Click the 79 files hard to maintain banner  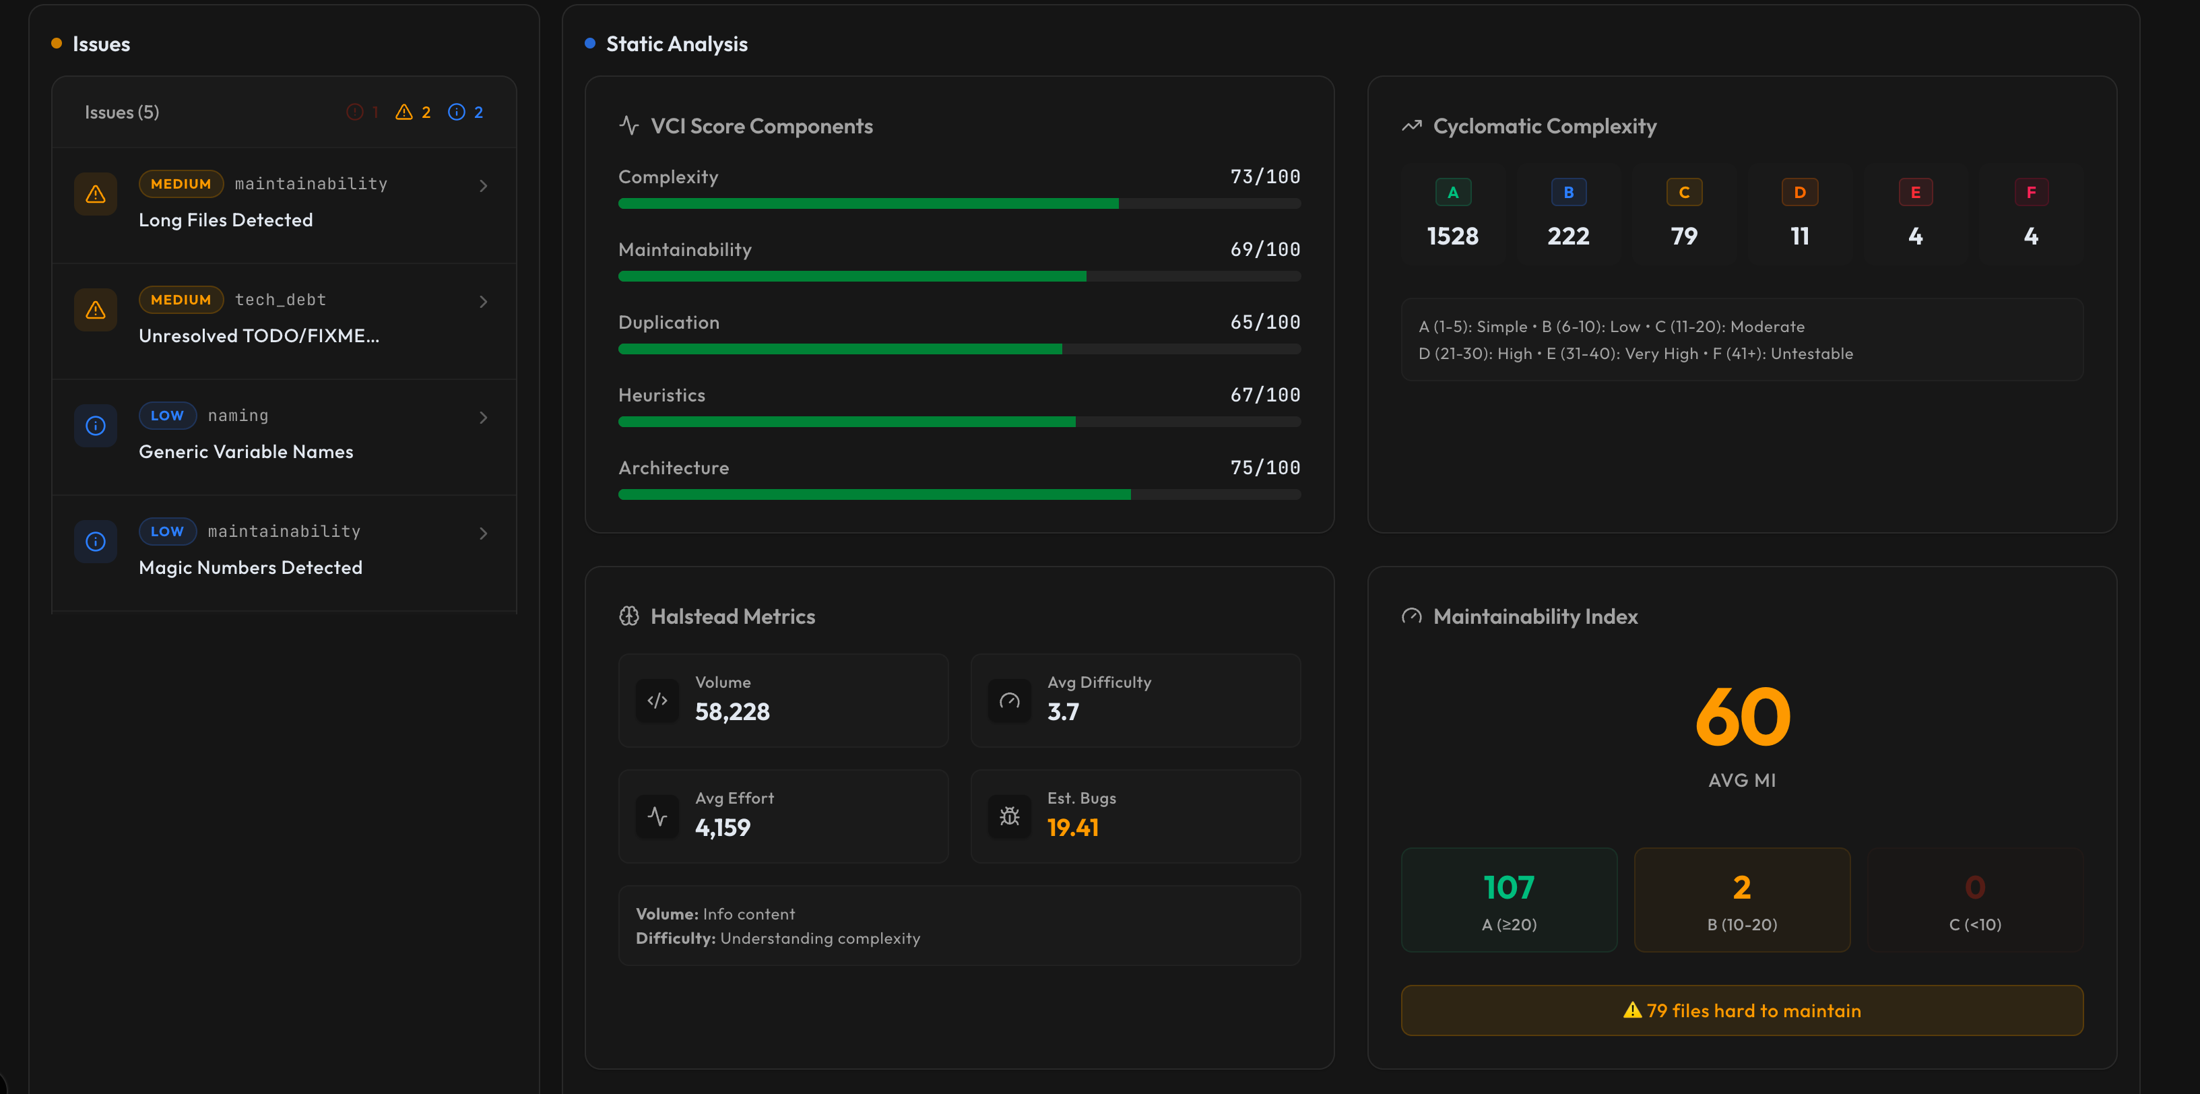(1741, 1010)
